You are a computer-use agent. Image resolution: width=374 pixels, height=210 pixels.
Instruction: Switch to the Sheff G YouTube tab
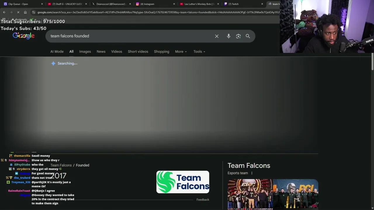tap(65, 4)
